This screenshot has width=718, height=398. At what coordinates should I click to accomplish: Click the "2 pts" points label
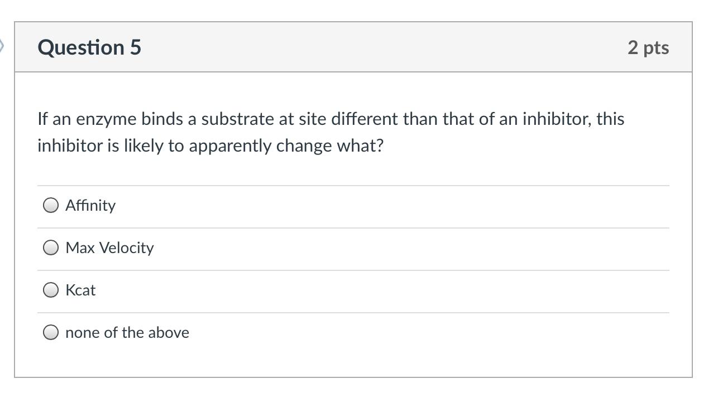[x=648, y=47]
